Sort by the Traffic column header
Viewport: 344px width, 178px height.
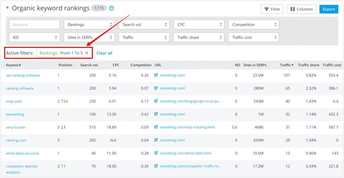pos(287,65)
